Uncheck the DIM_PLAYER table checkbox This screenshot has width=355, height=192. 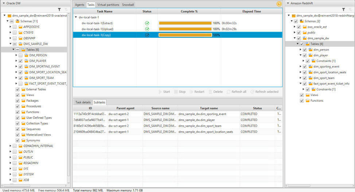[x=21, y=61]
